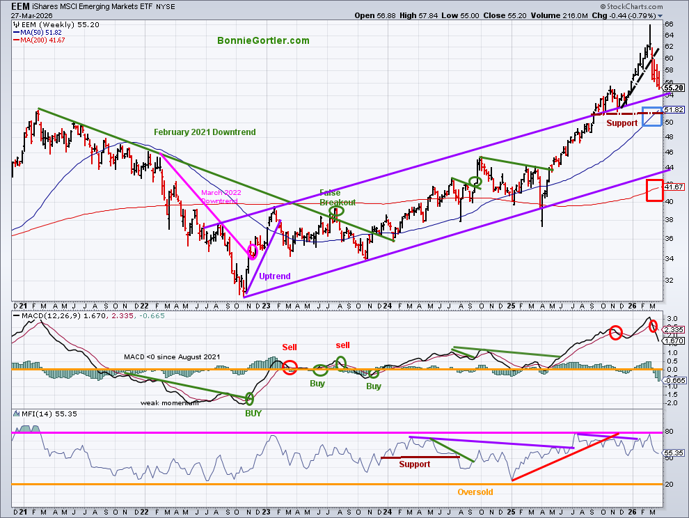Click the red circle below the first Sell label
The width and height of the screenshot is (689, 518).
290,366
